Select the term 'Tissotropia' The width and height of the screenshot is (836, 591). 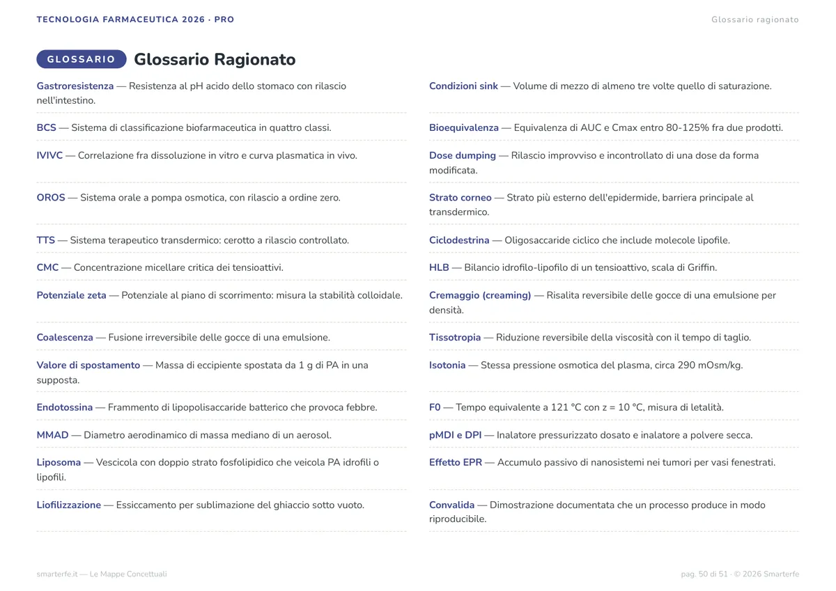tap(455, 338)
